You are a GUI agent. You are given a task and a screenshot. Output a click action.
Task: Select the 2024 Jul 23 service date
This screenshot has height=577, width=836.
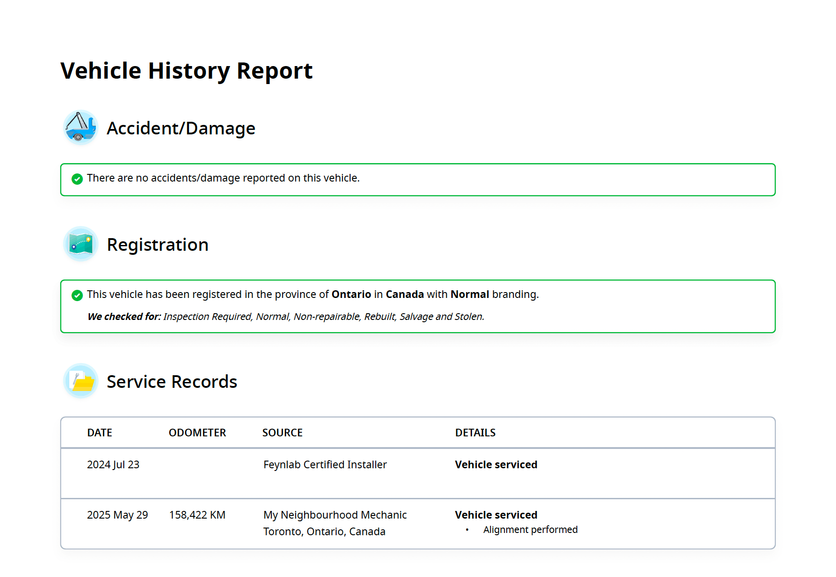click(x=113, y=465)
